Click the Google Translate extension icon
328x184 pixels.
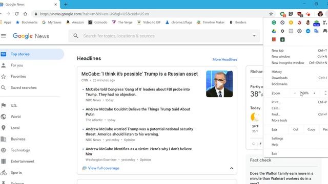316,31
